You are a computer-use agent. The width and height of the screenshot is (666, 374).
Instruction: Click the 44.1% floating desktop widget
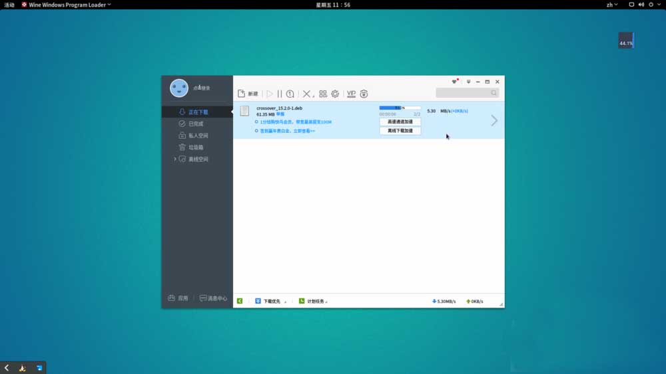click(626, 41)
